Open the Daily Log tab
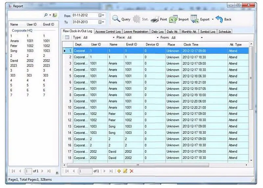Screen dimensions: 263x188 157,32
